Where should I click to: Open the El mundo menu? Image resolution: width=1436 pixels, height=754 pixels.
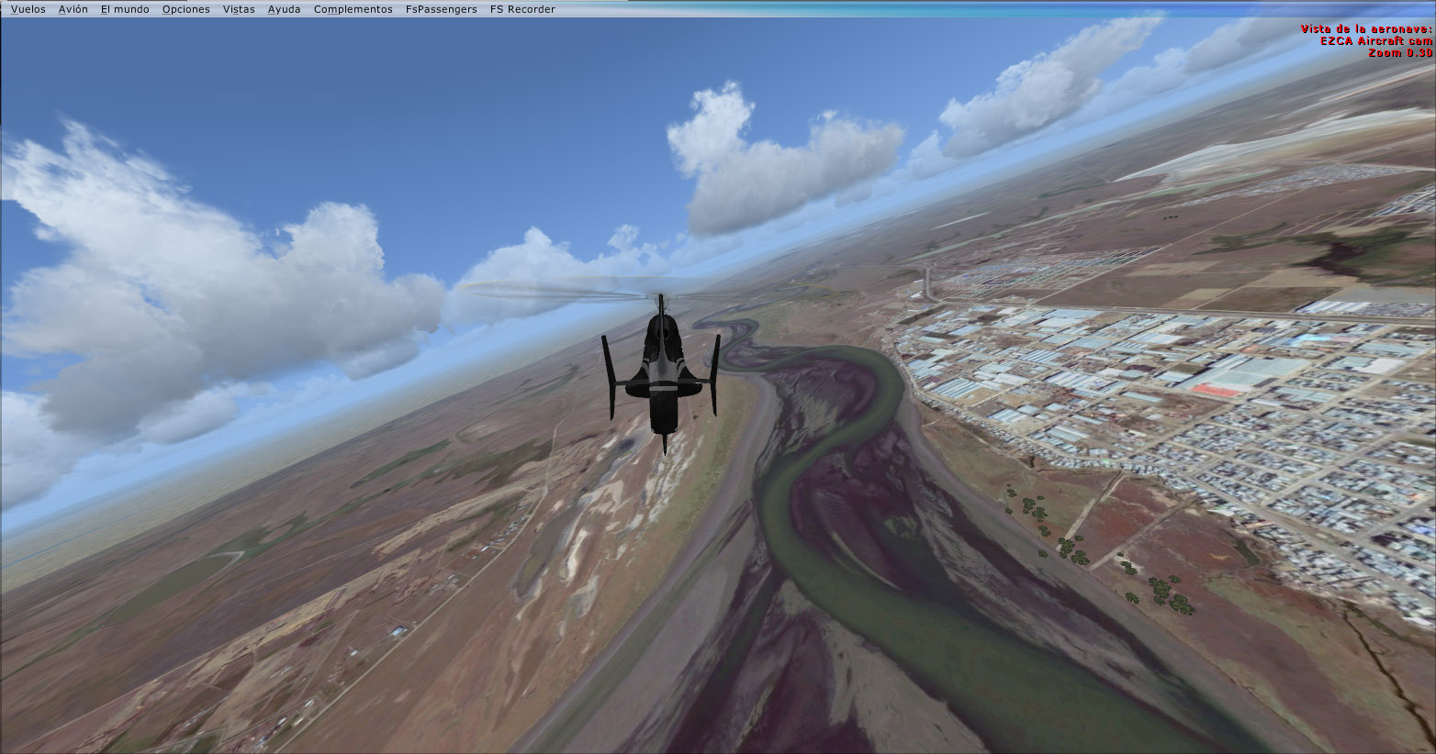pos(125,9)
